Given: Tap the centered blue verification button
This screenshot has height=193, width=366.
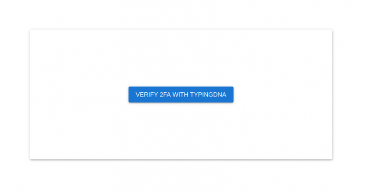Looking at the screenshot, I should (x=181, y=95).
